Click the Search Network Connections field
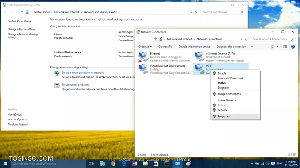The width and height of the screenshot is (300, 168). click(x=273, y=39)
